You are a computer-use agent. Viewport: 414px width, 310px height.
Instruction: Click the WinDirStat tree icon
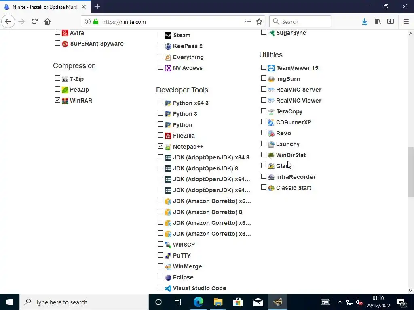(x=271, y=155)
